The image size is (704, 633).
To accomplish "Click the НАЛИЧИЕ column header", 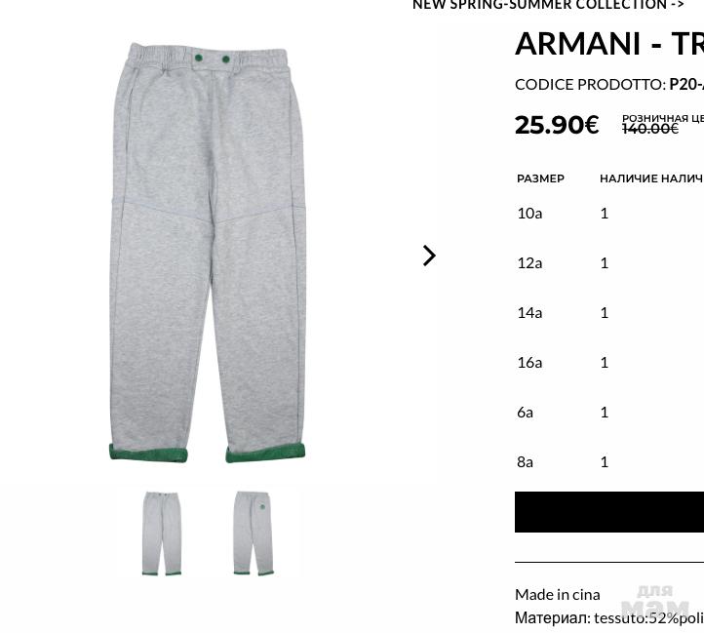I will (629, 178).
